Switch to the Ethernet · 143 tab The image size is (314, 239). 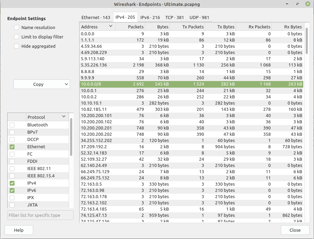(x=96, y=17)
